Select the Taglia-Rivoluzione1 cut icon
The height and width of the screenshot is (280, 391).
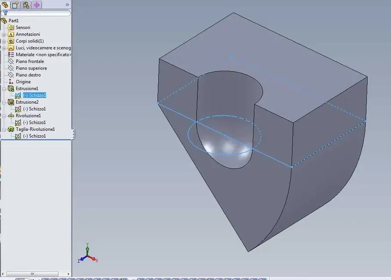pos(11,129)
